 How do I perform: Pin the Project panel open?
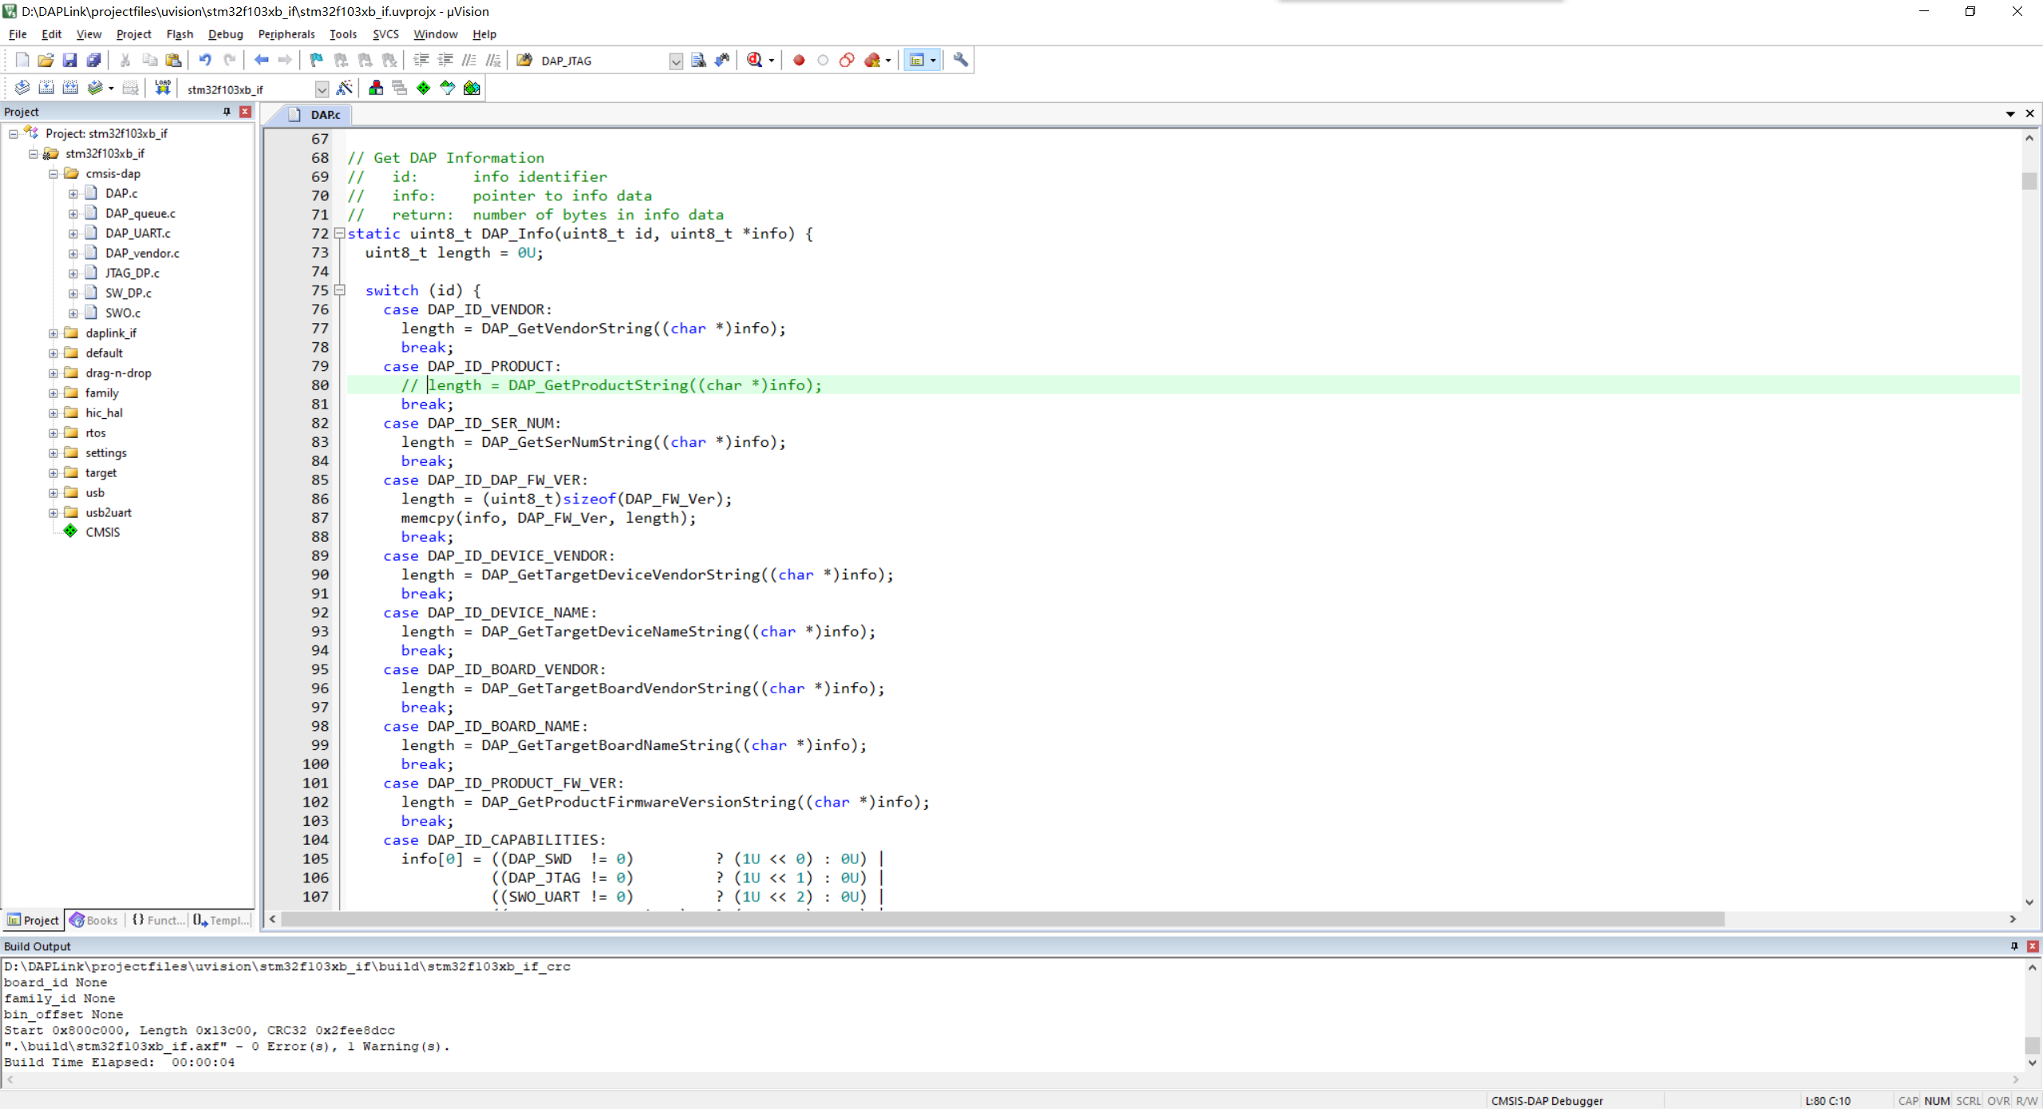(226, 112)
